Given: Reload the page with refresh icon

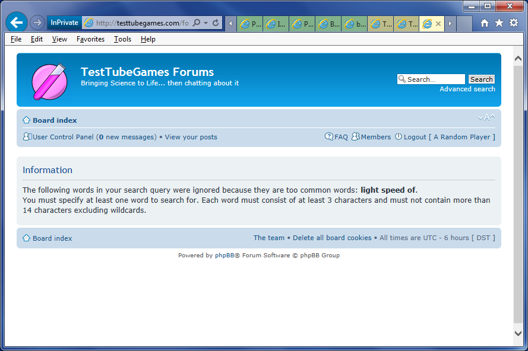Looking at the screenshot, I should [216, 23].
